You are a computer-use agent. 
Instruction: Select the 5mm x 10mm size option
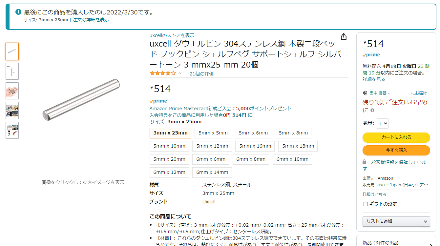point(169,146)
